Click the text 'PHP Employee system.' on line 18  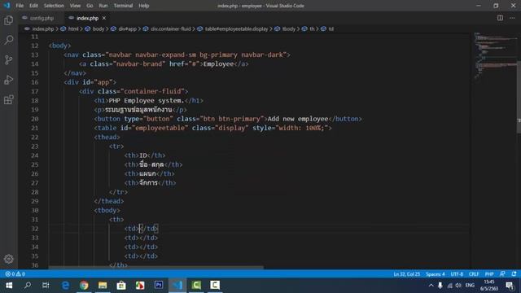147,100
